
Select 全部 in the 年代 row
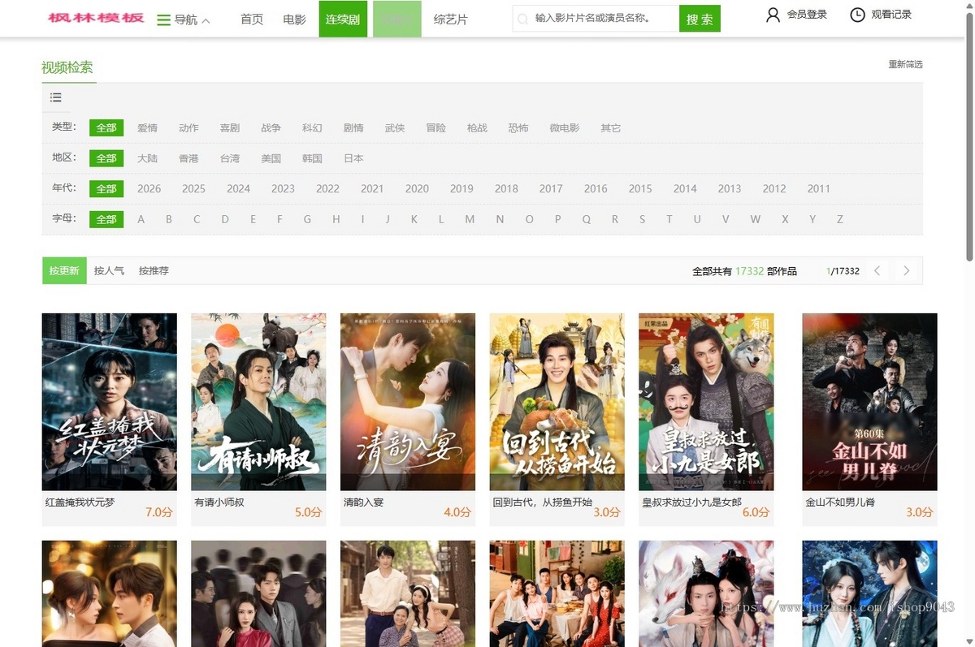(x=106, y=188)
